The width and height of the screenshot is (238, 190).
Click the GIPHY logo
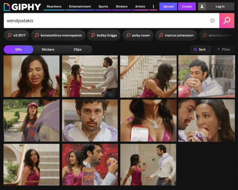pos(22,7)
